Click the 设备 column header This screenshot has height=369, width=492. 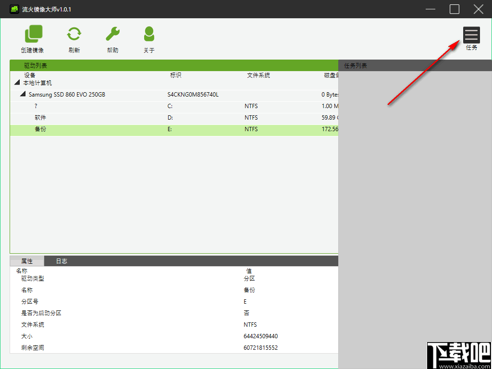[x=30, y=75]
